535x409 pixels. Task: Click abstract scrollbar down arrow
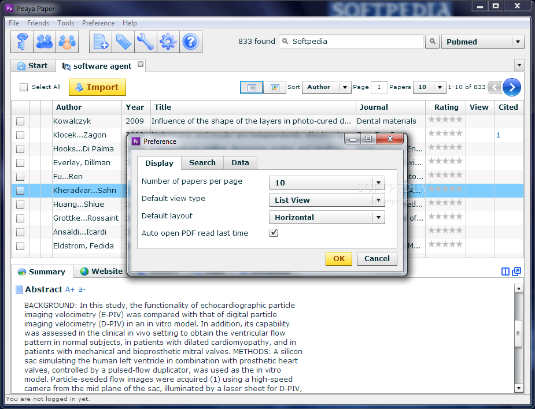click(518, 388)
